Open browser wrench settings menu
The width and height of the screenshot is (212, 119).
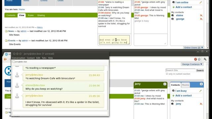[x=205, y=59]
